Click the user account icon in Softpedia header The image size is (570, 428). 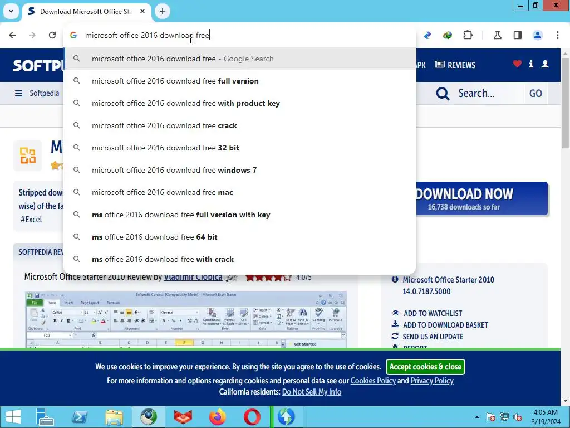point(545,64)
